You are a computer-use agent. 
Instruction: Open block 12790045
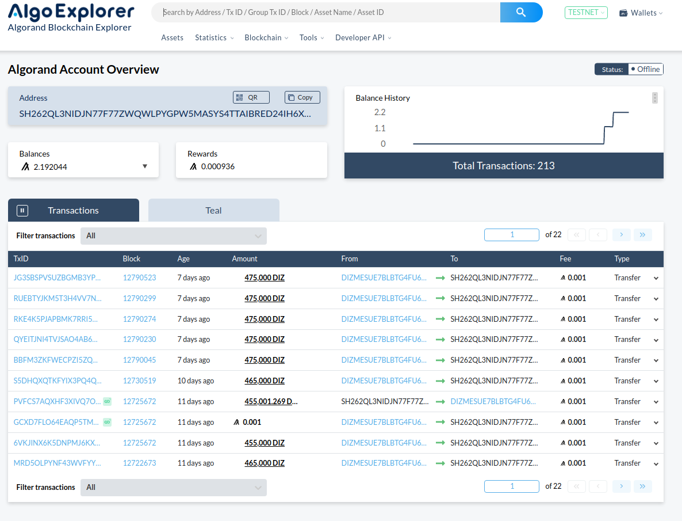click(x=139, y=360)
